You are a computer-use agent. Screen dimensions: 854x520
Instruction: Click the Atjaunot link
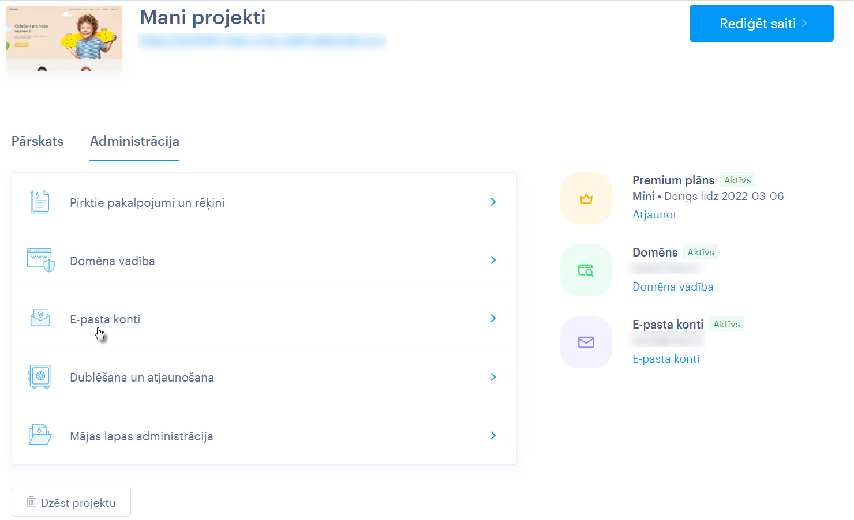click(654, 214)
